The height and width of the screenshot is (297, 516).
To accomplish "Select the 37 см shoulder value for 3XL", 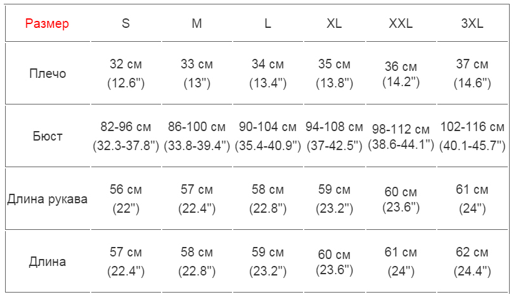I will [472, 65].
